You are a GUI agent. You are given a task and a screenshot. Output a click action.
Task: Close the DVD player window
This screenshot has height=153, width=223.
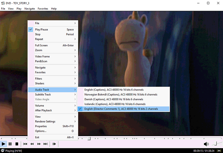218,3
